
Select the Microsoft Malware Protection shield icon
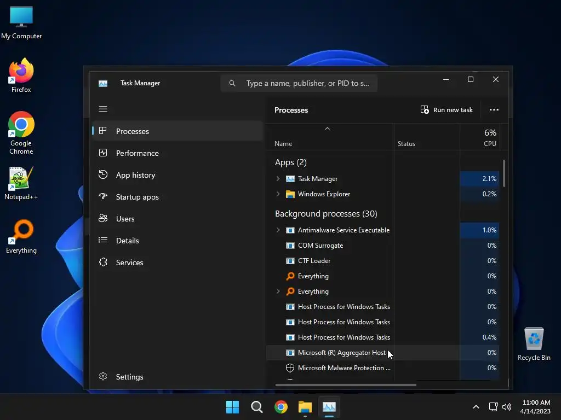click(290, 368)
